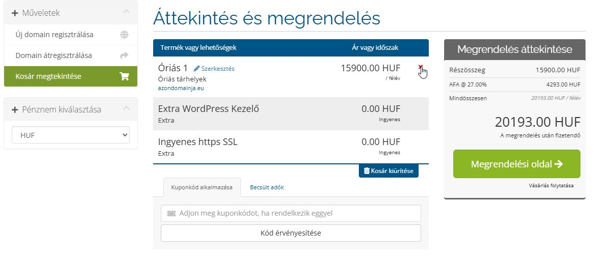Switch to the Becsült adók tab
This screenshot has width=609, height=259.
[266, 187]
